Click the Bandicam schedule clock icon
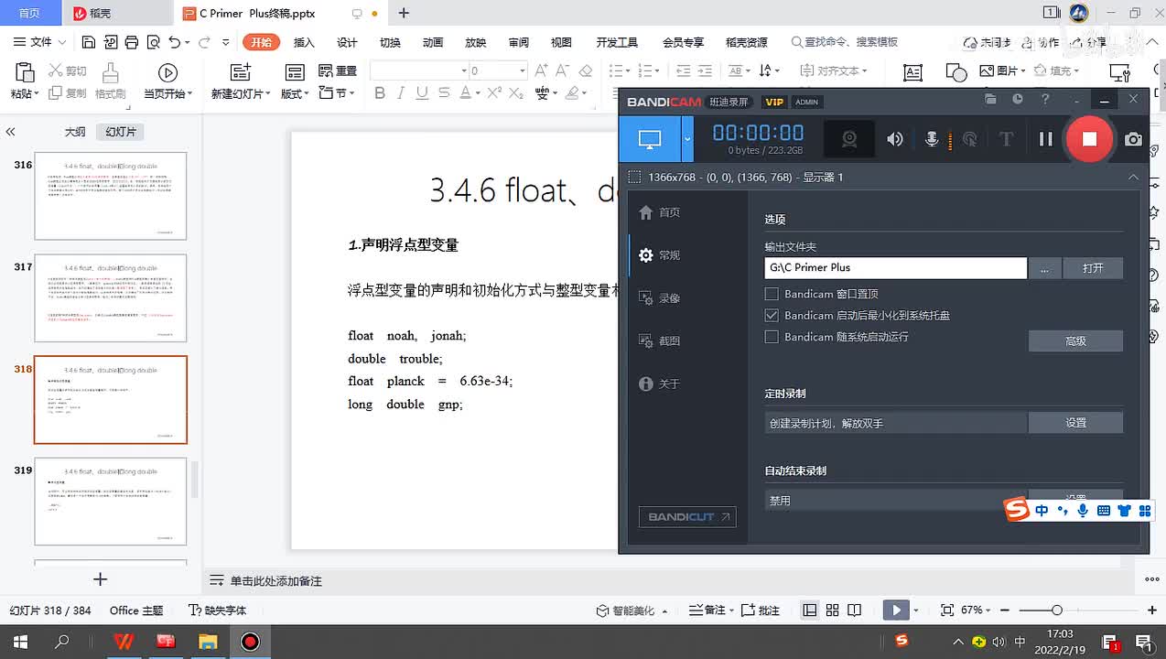Viewport: 1166px width, 659px height. tap(1018, 99)
